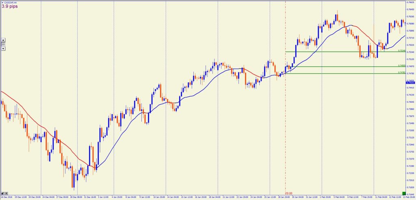Screen dimensions: 416x200
Task: Select the green horizontal line at 0.75340
Action: [x=341, y=51]
